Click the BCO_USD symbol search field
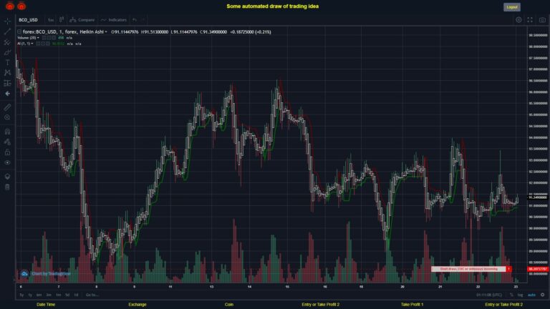The width and height of the screenshot is (550, 309). (x=29, y=20)
